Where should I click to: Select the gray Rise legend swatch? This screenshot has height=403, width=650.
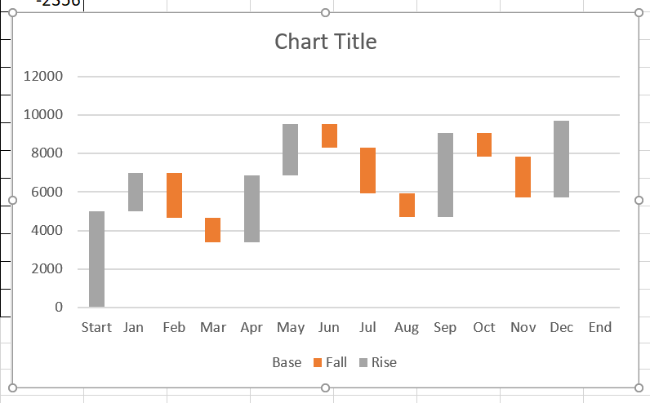tap(363, 362)
